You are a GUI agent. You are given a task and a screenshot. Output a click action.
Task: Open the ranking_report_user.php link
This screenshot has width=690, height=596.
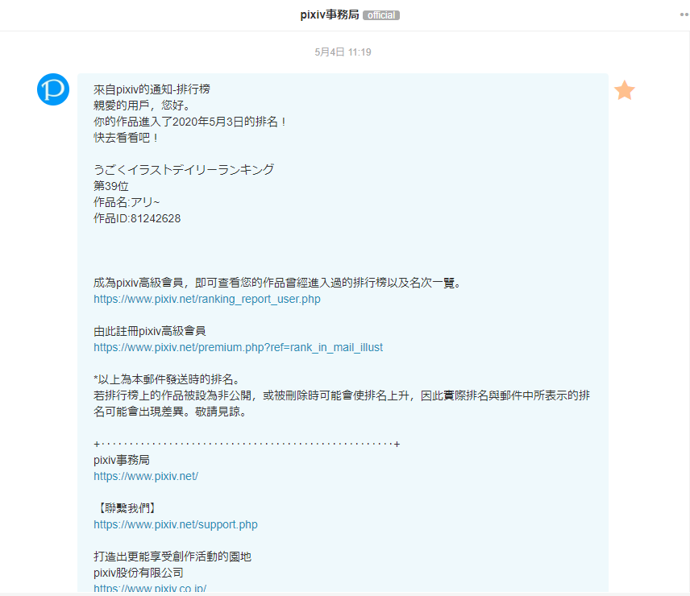tap(207, 299)
